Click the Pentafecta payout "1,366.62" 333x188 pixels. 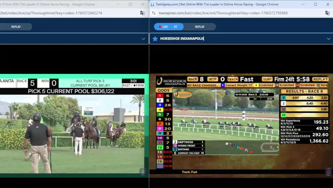[319, 141]
